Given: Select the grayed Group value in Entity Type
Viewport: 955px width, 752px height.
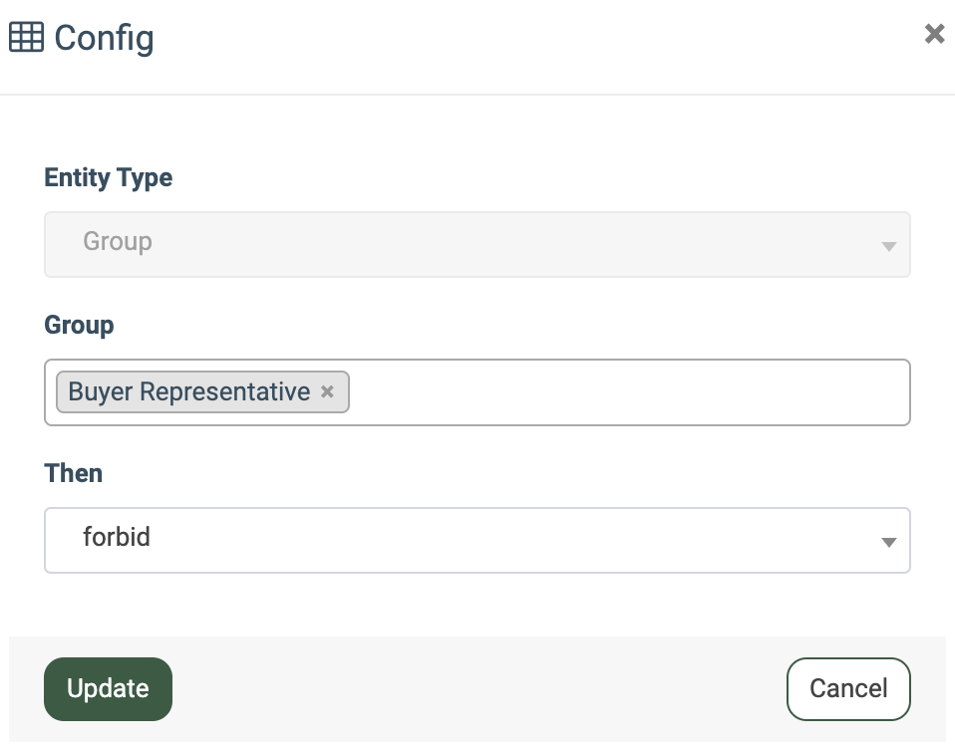Looking at the screenshot, I should click(x=118, y=242).
